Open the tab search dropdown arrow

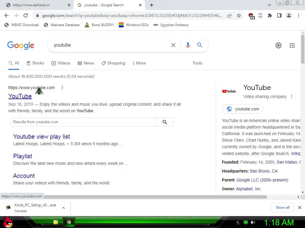point(269,5)
